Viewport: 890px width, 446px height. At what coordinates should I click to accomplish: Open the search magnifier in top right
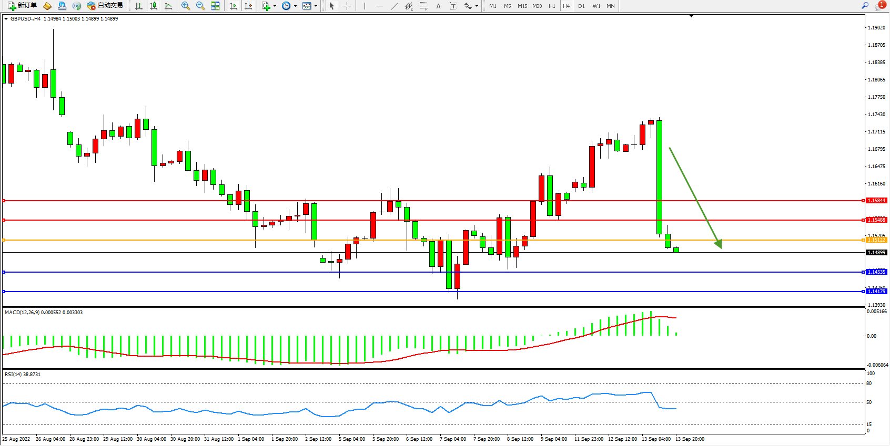[x=865, y=6]
